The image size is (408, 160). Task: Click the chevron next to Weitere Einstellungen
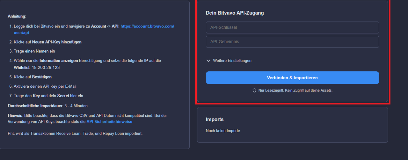pyautogui.click(x=208, y=61)
